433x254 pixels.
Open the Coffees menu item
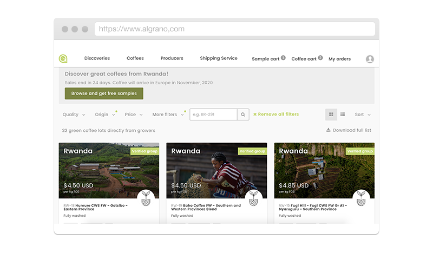point(135,58)
